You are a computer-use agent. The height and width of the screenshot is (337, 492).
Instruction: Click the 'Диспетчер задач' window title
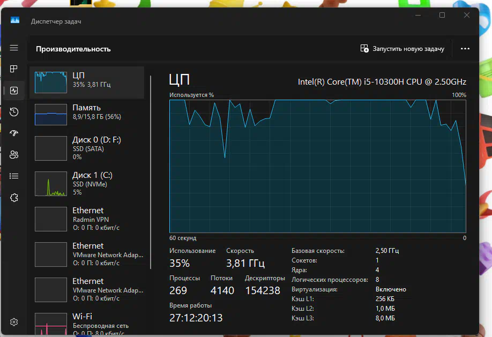(x=56, y=21)
